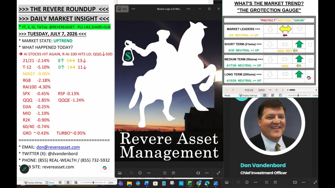Switch Excel to Page Break Preview
This screenshot has height=188, width=335.
[280, 96]
